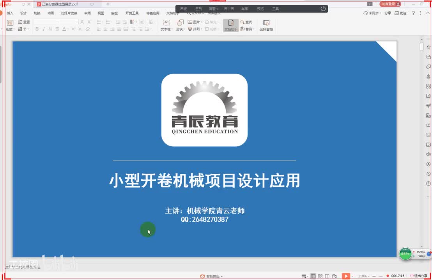Open the 开发工具 developer tools tab
Image resolution: width=432 pixels, height=280 pixels.
[132, 13]
